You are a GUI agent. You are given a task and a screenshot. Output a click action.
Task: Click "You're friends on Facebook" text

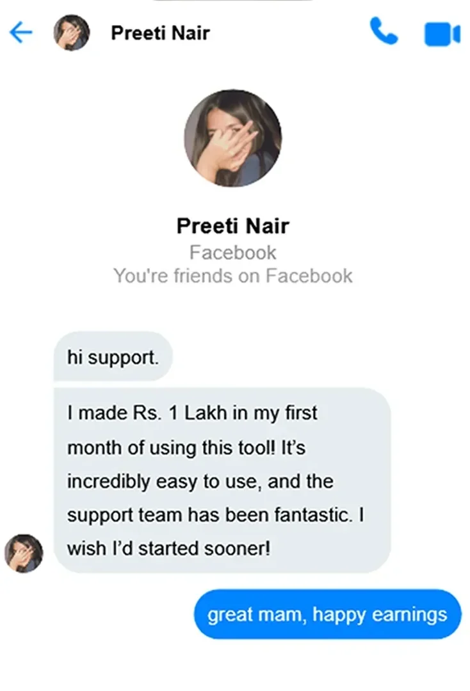232,276
